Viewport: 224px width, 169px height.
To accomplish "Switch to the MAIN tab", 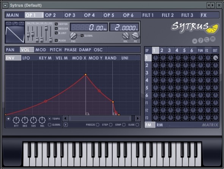I will [x=14, y=15].
